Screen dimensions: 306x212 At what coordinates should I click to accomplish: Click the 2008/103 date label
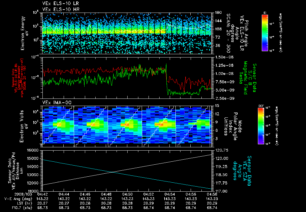tap(23, 194)
